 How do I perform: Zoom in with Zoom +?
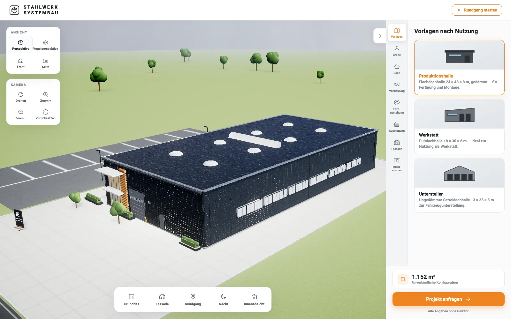coord(46,97)
